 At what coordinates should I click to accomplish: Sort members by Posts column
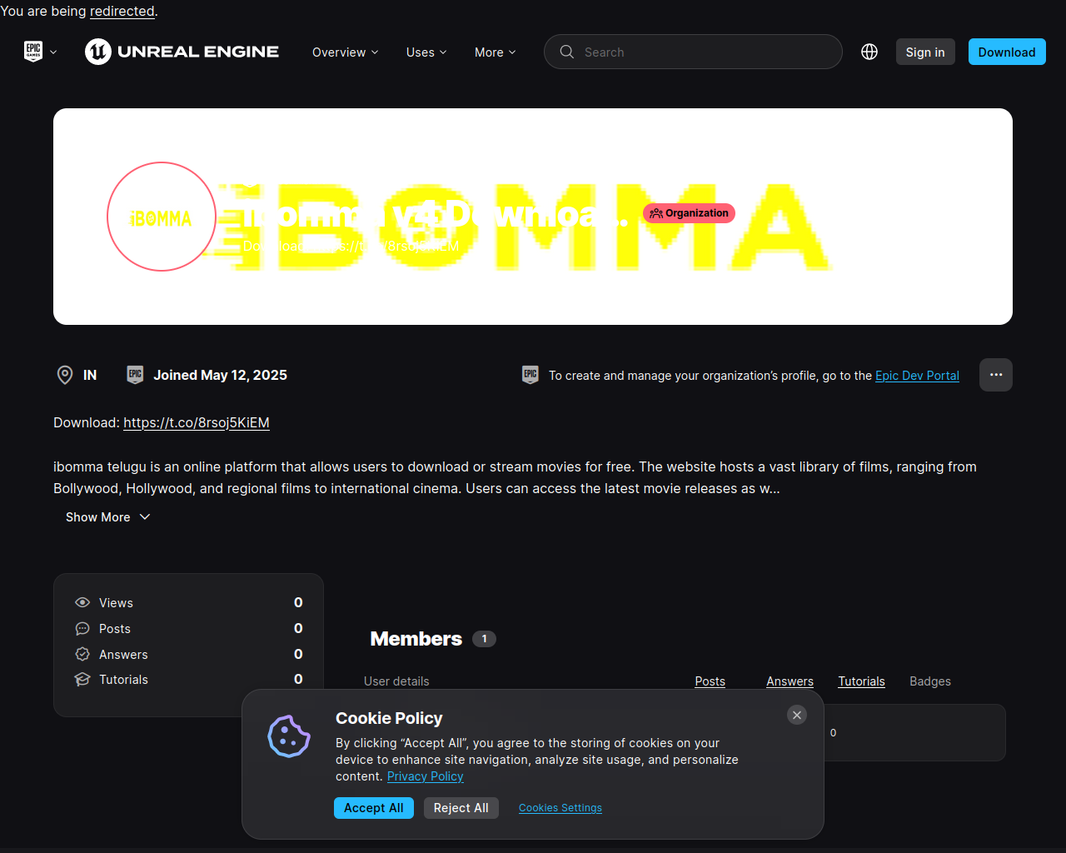tap(710, 681)
